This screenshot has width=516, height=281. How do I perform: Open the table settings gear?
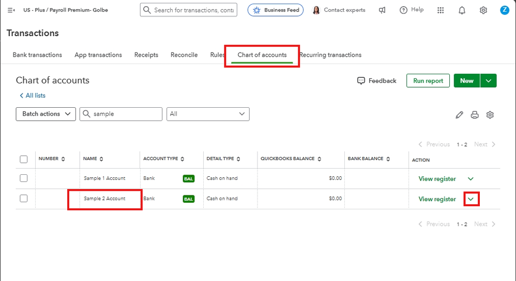click(x=490, y=115)
